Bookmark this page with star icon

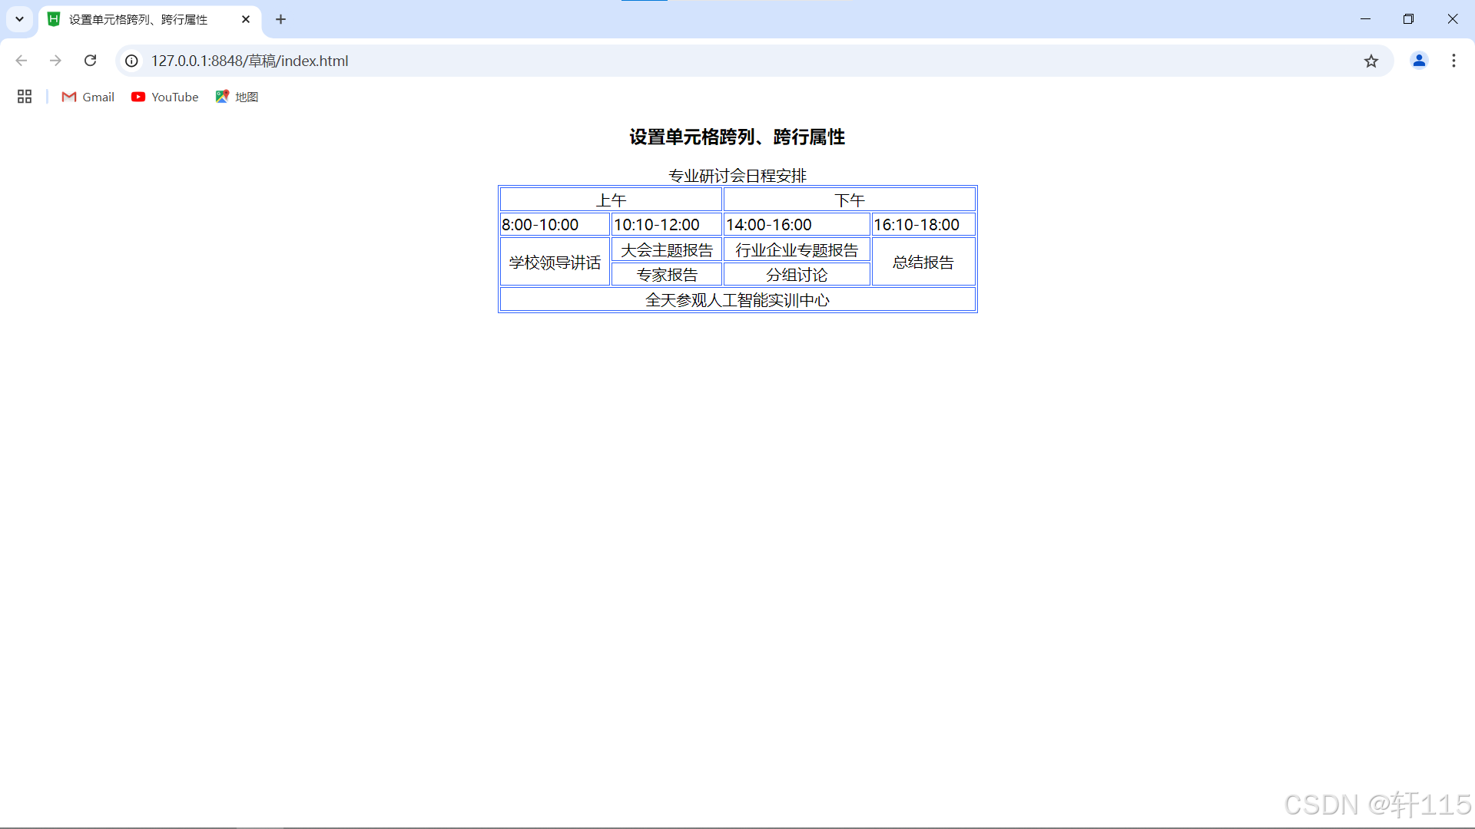1371,61
